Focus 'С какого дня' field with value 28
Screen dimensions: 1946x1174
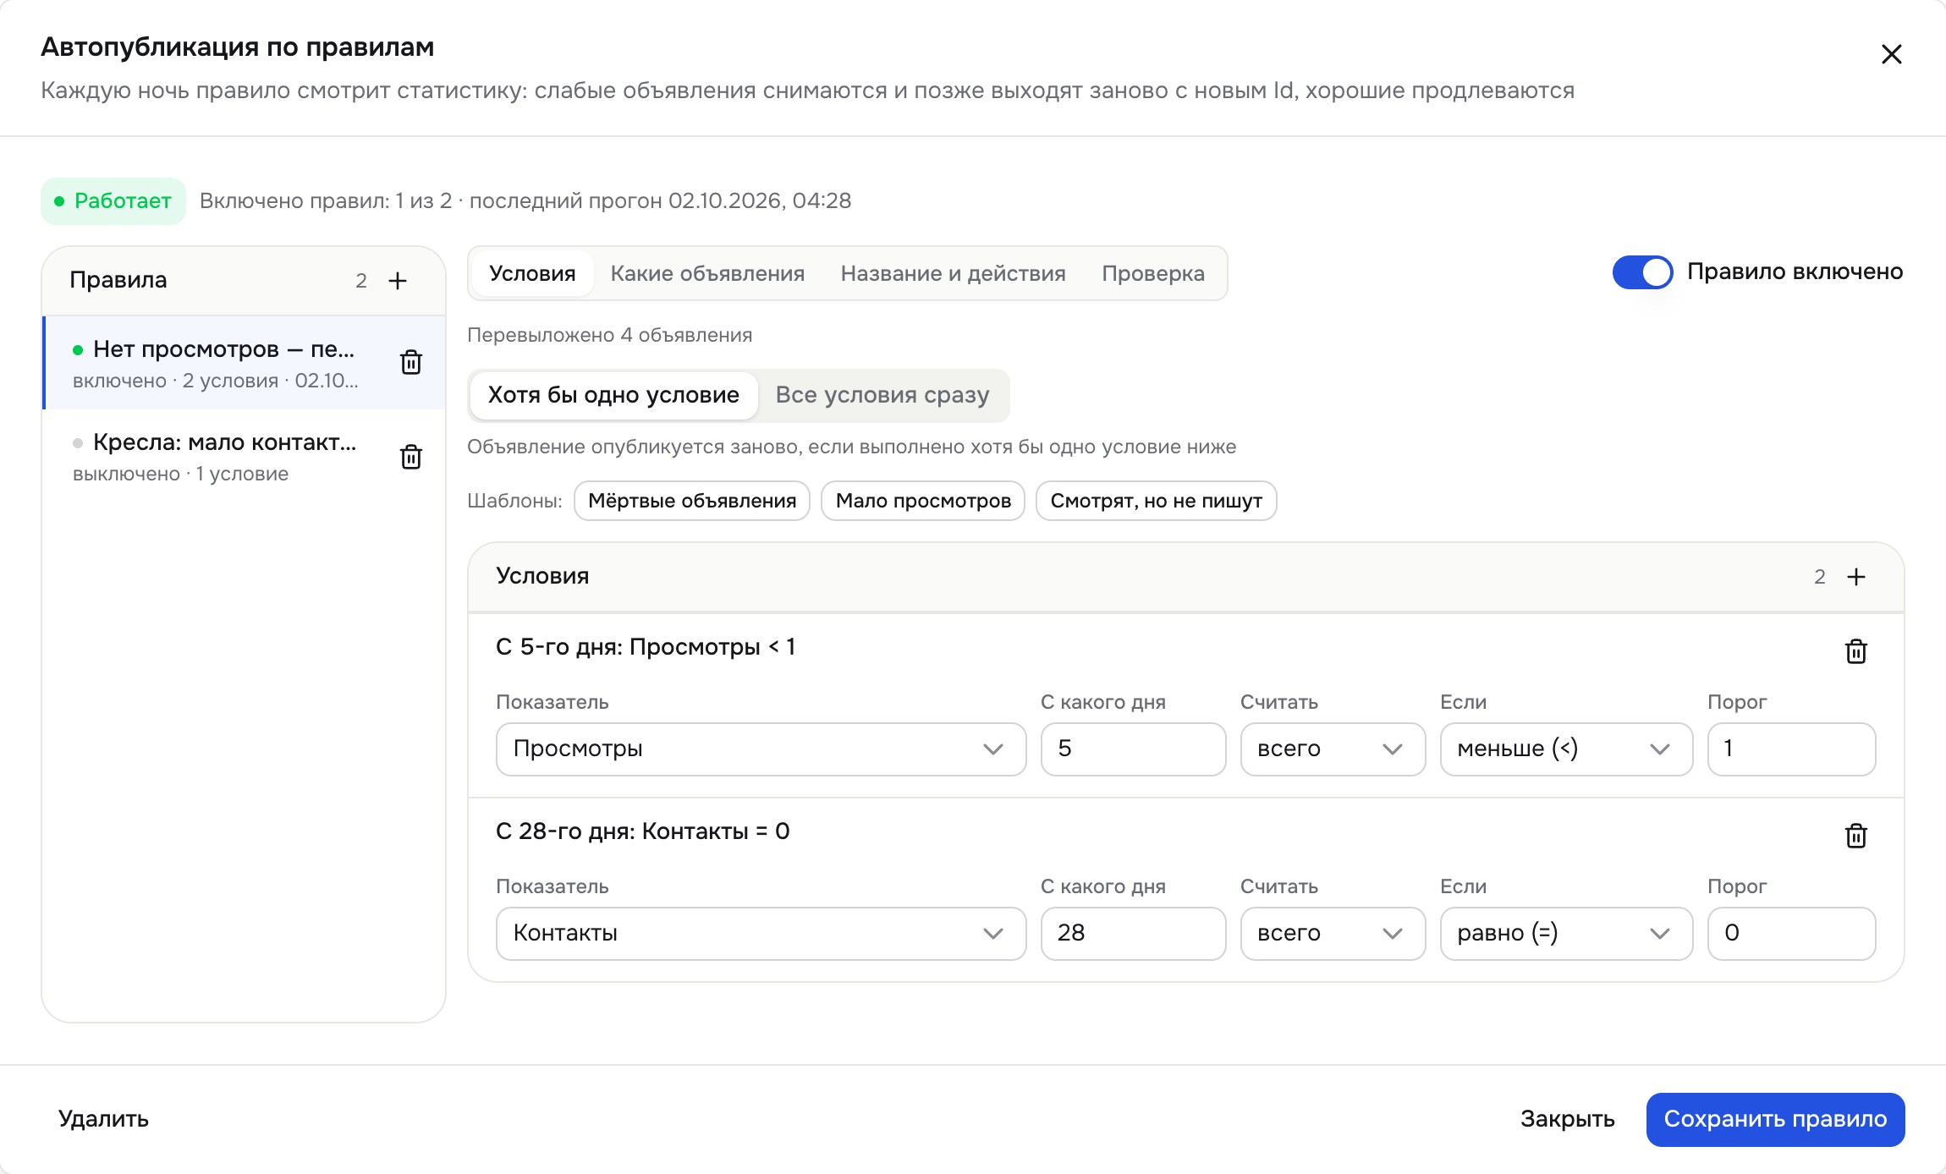(1133, 934)
